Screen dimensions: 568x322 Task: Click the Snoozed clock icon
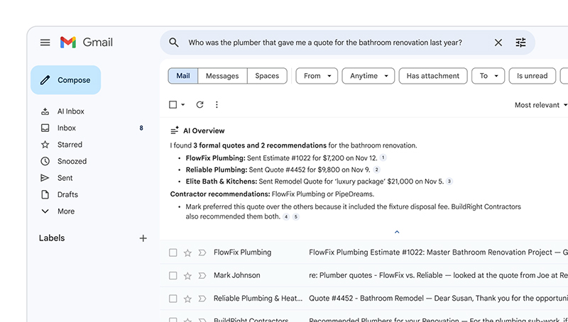tap(45, 162)
